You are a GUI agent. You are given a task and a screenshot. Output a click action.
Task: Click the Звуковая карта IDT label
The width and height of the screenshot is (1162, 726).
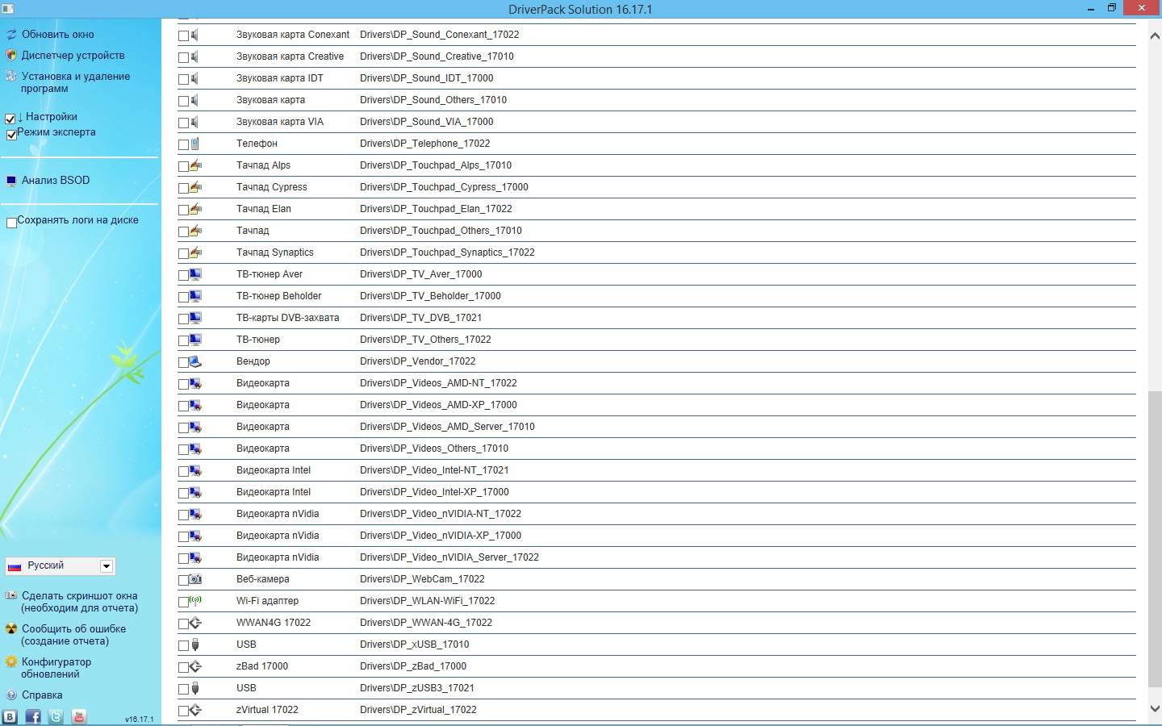279,78
